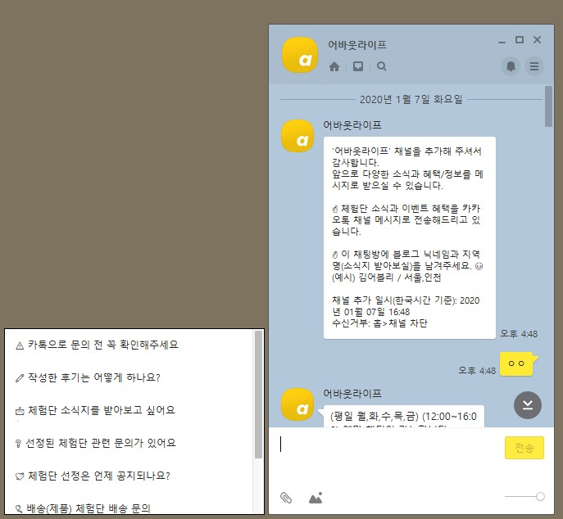
Task: Choose '체험단 소식지를 받아보고 싶어요'
Action: click(x=95, y=410)
